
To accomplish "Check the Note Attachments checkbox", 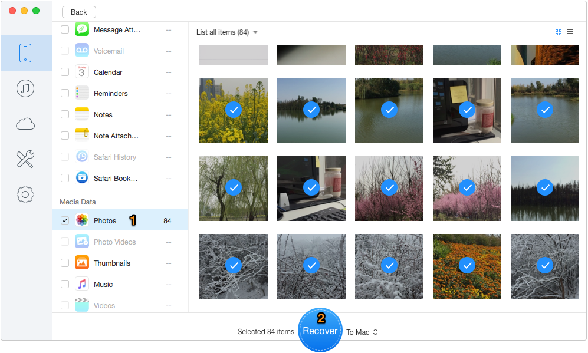I will point(65,136).
